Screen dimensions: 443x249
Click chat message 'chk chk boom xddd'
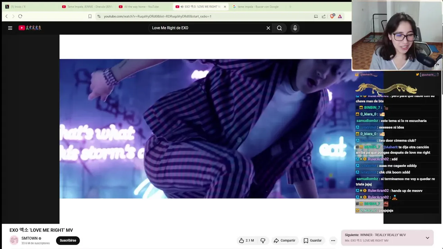[x=395, y=172]
